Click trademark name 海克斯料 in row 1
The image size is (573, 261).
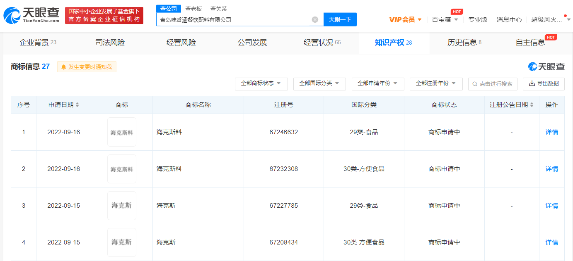pyautogui.click(x=169, y=132)
